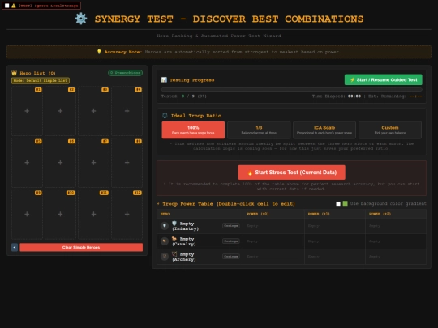The height and width of the screenshot is (328, 438).
Task: Click the horse icon in the Cavalry row
Action: click(x=174, y=238)
